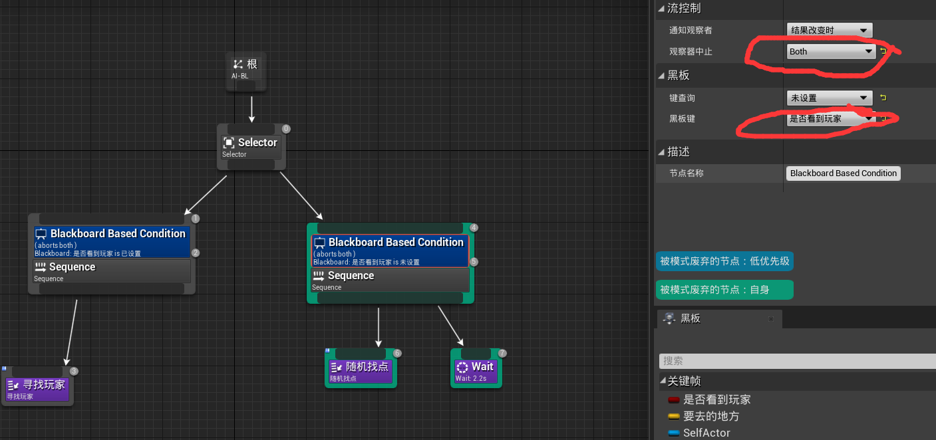Open the 通知观察者 dropdown showing 结果改变时
This screenshot has width=936, height=440.
829,30
